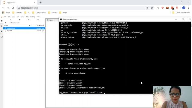The width and height of the screenshot is (192, 108).
Task: Click the red shield extension icon
Action: click(x=163, y=8)
